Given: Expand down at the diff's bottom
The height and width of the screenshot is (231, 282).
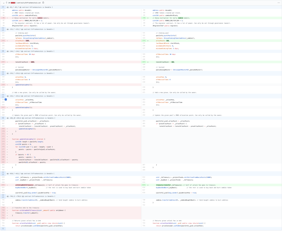Looking at the screenshot, I should 3,229.
